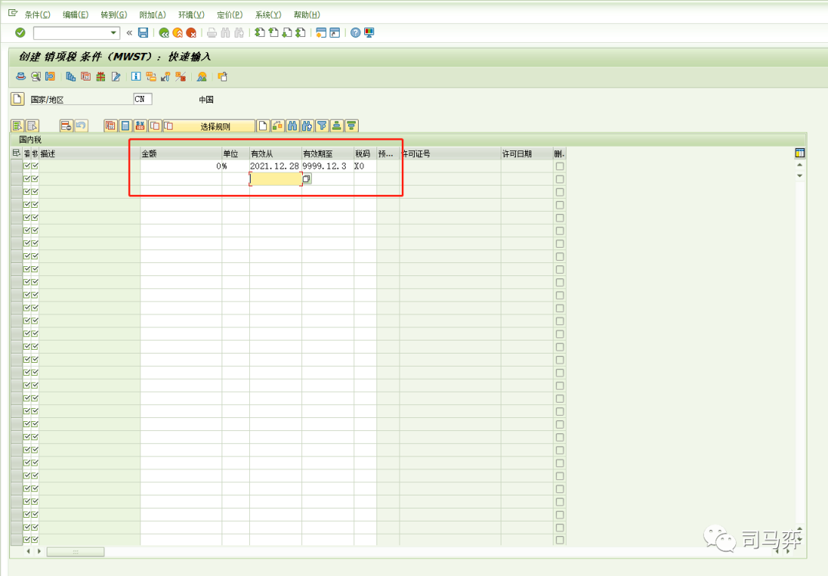
Task: Click the calculator icon above table
Action: click(125, 126)
